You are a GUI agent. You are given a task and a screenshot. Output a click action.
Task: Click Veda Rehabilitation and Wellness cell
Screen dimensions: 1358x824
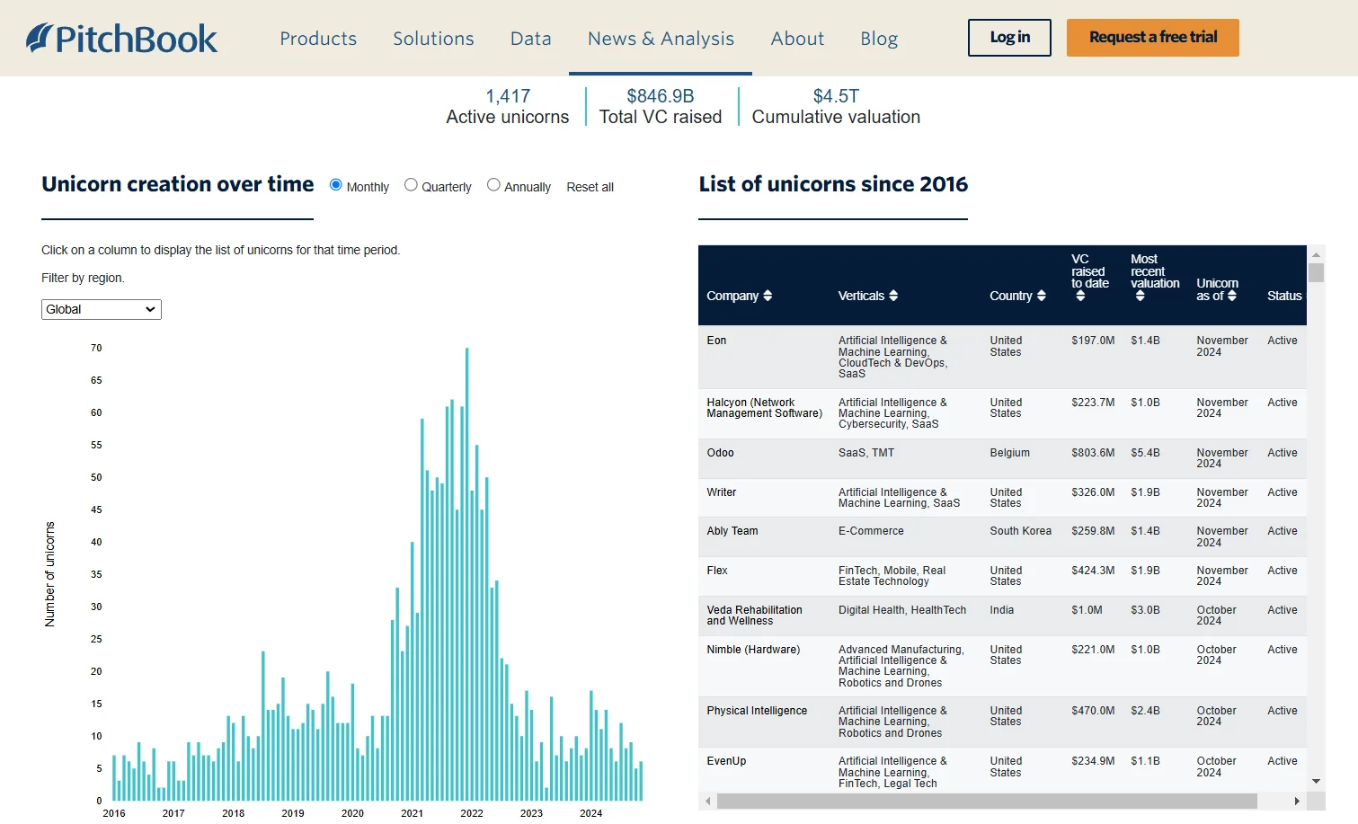click(x=754, y=616)
